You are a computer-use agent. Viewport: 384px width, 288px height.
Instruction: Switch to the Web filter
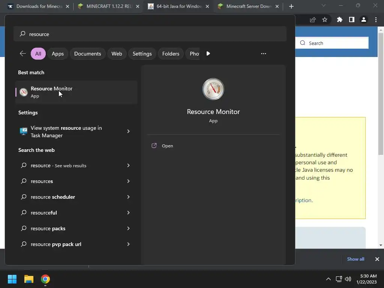[117, 54]
